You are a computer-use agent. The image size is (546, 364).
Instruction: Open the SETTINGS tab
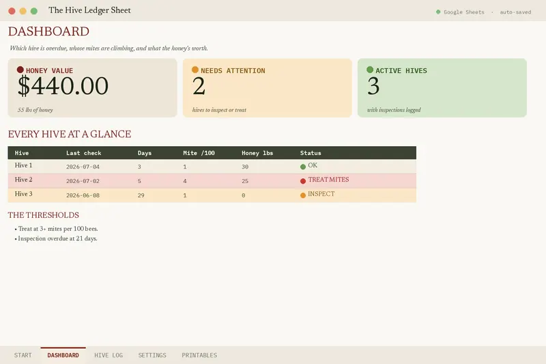(x=152, y=355)
